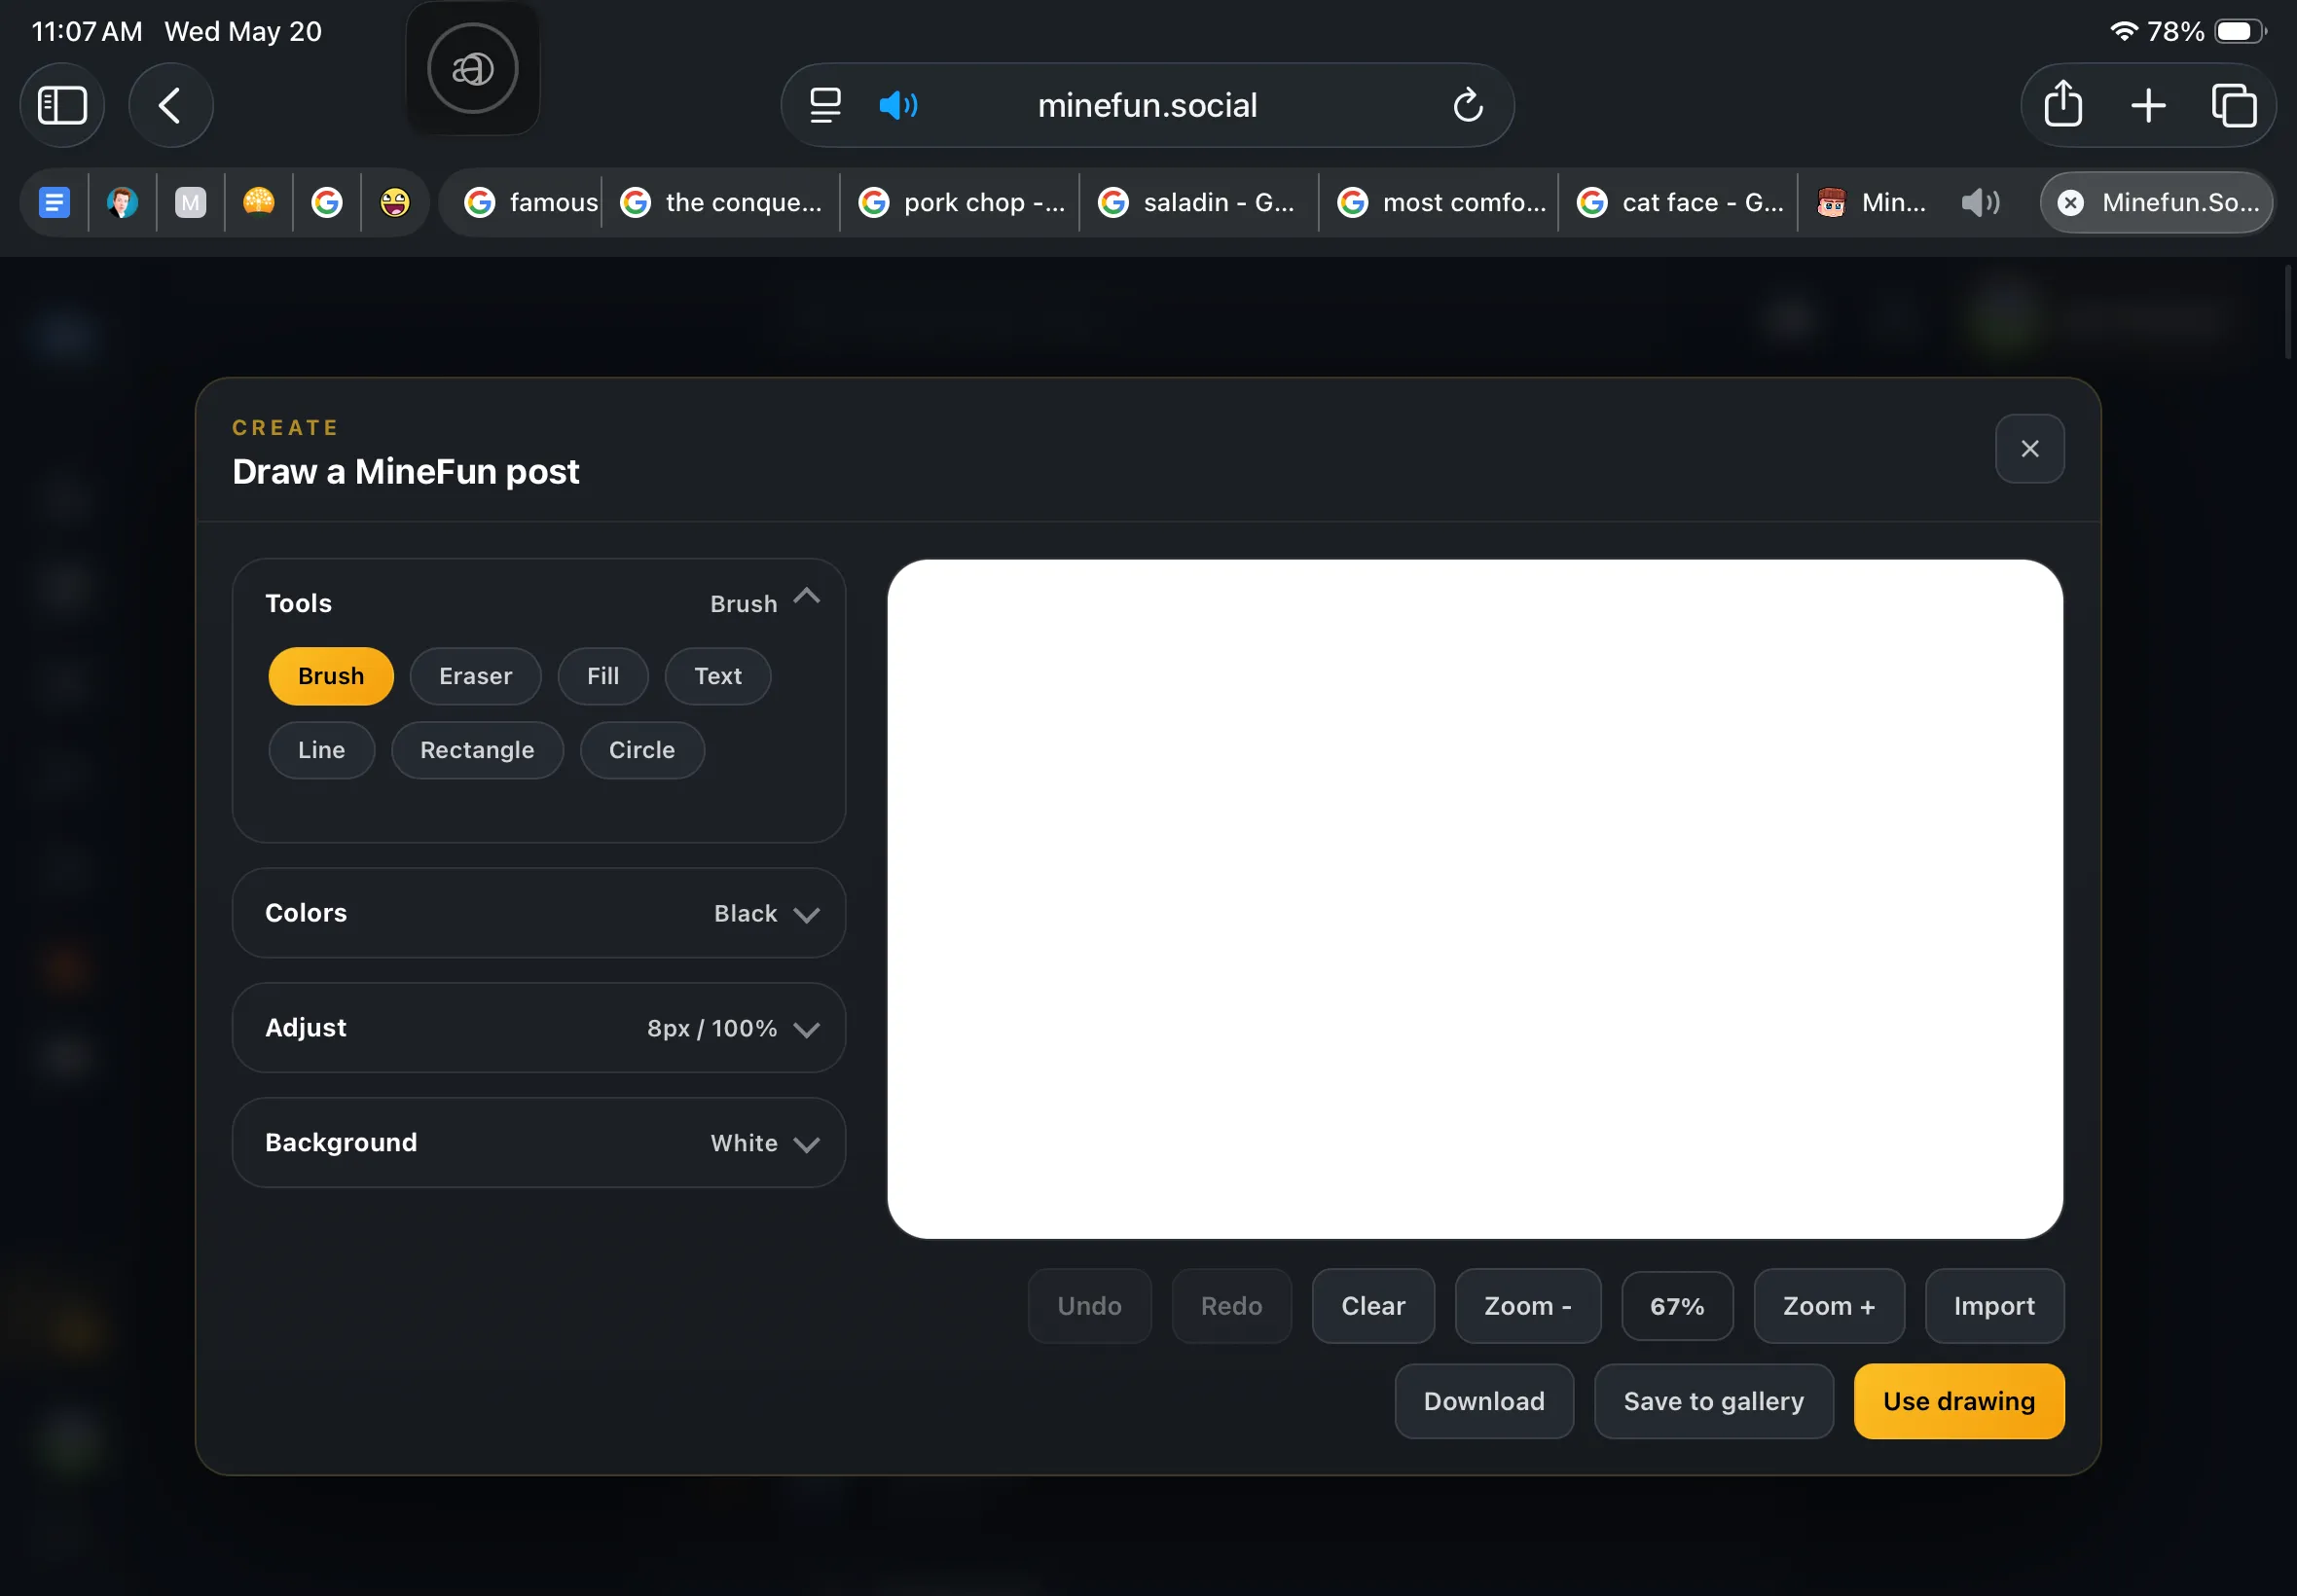Select the Text tool
Viewport: 2297px width, 1596px height.
718,677
